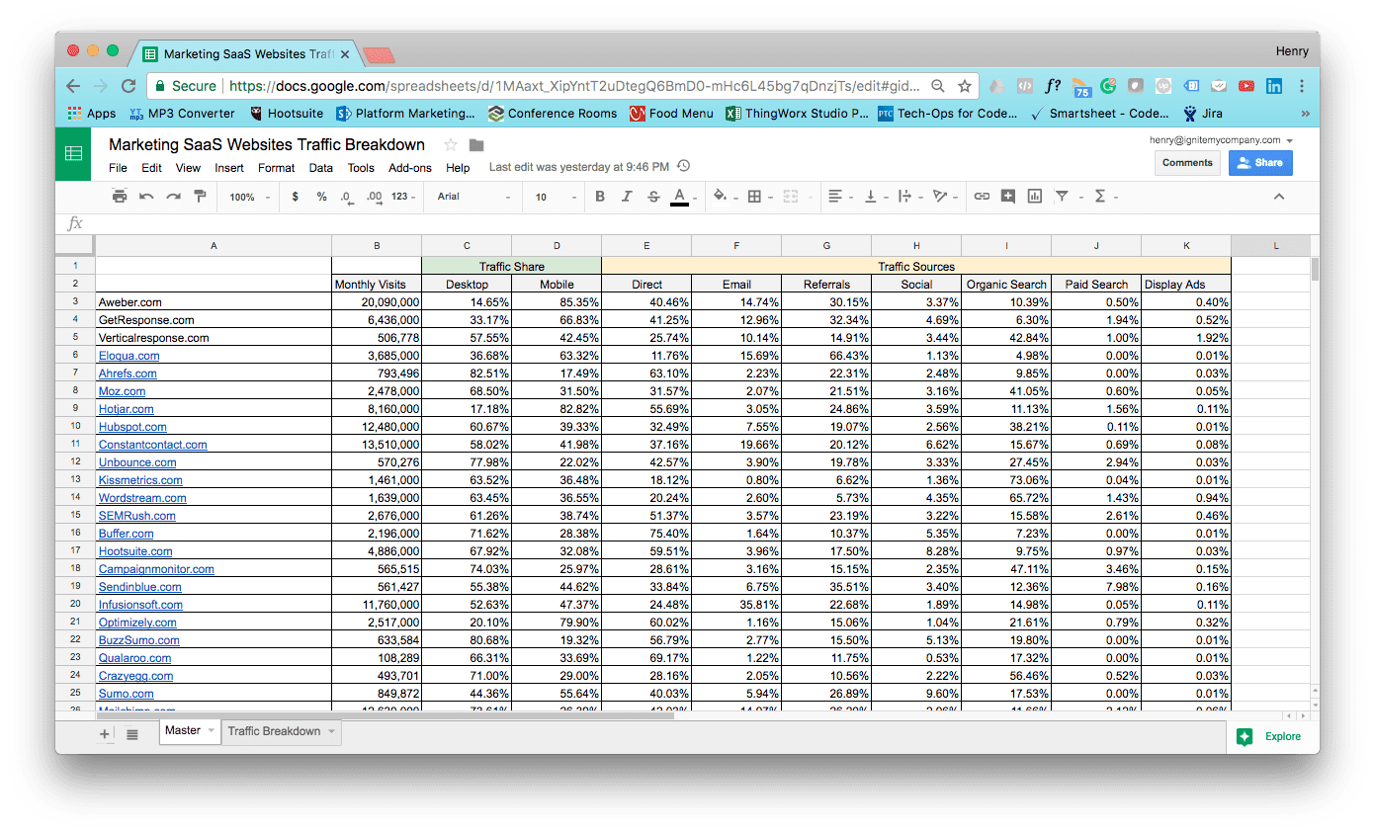Insert a link using the chain icon
This screenshot has width=1375, height=833.
tap(982, 197)
